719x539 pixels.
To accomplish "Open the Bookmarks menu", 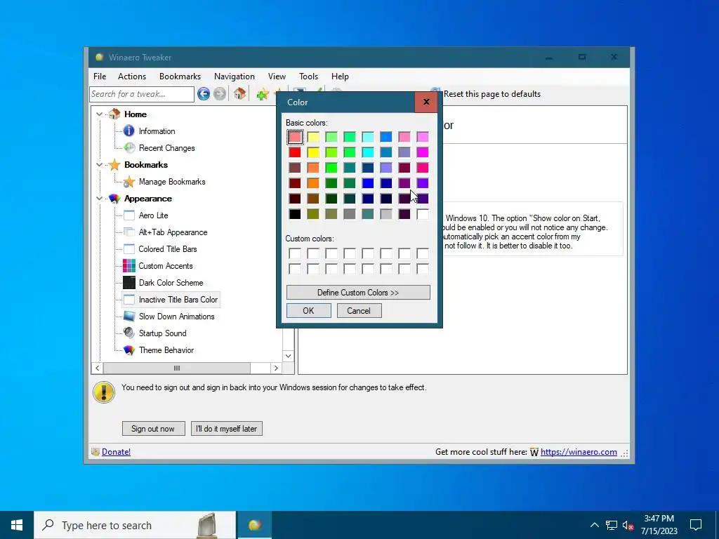I will tap(180, 76).
